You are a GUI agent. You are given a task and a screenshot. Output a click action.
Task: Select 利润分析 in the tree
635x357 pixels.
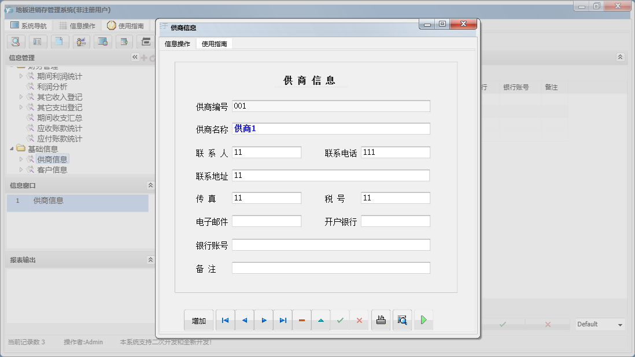pyautogui.click(x=52, y=87)
